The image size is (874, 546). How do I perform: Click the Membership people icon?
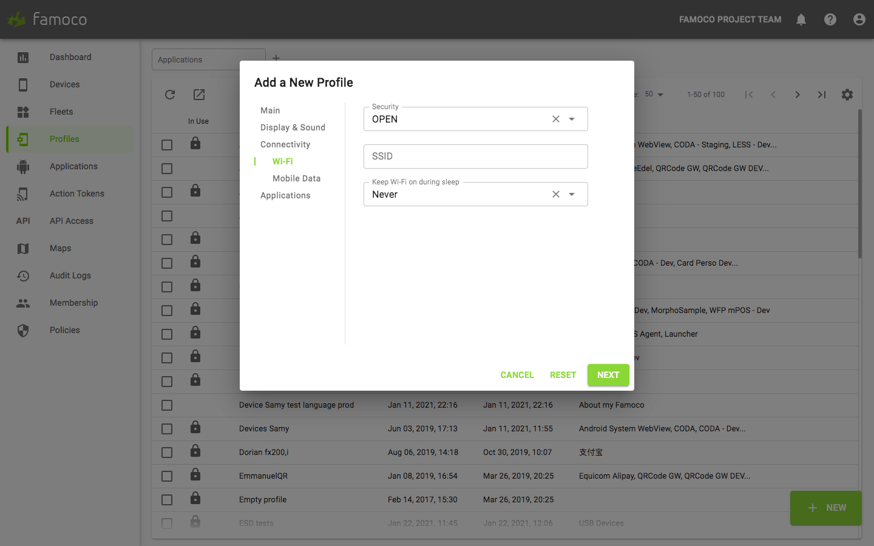point(23,303)
